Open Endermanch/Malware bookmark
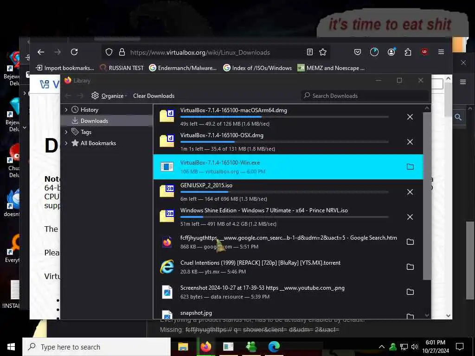The image size is (475, 356). [183, 68]
